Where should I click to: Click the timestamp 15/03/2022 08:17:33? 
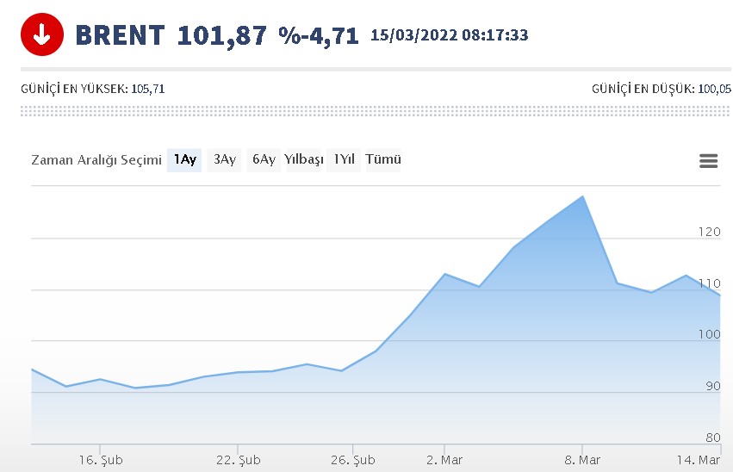(x=450, y=35)
